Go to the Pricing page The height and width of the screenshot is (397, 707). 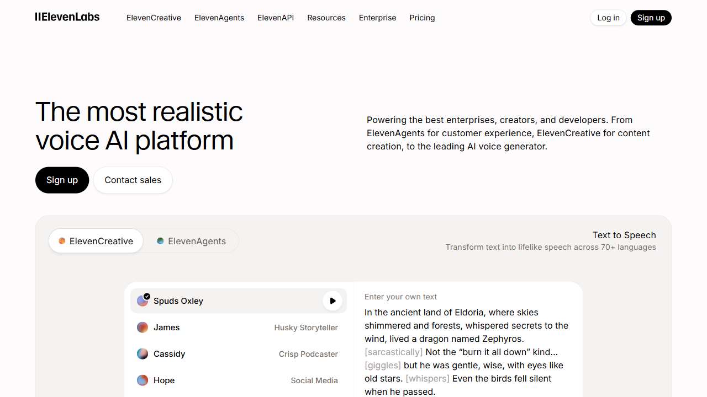tap(422, 18)
